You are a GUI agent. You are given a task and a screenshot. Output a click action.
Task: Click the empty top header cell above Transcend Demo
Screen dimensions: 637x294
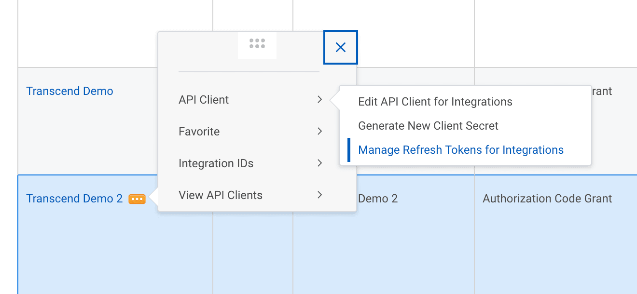115,34
